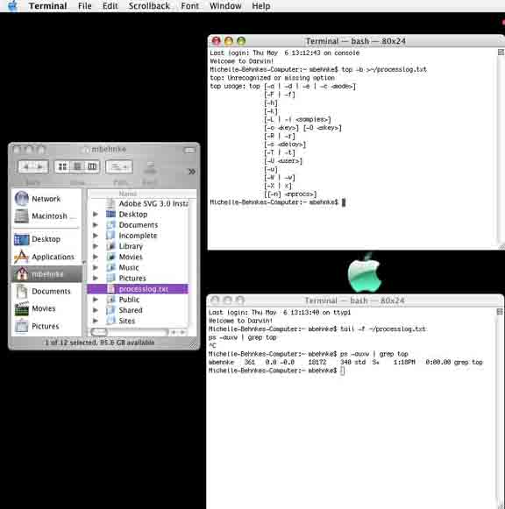
Task: Select the Public folder name
Action: pos(129,300)
